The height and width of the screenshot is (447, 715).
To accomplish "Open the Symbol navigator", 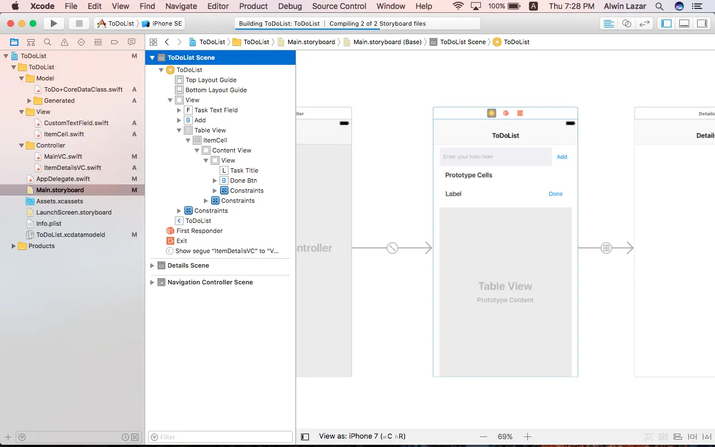I will (x=31, y=42).
